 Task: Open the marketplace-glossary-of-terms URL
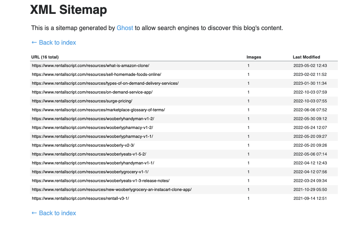pyautogui.click(x=98, y=110)
